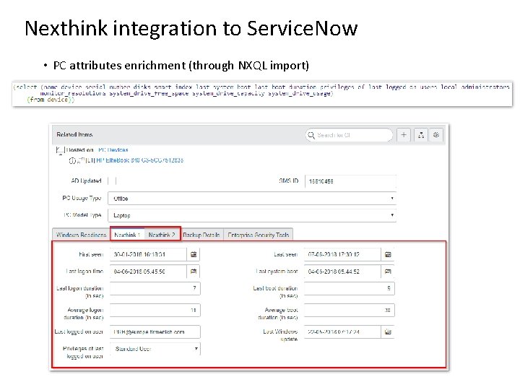Click the Last logon duration field
Screen dimensions: 520x390
tap(155, 288)
